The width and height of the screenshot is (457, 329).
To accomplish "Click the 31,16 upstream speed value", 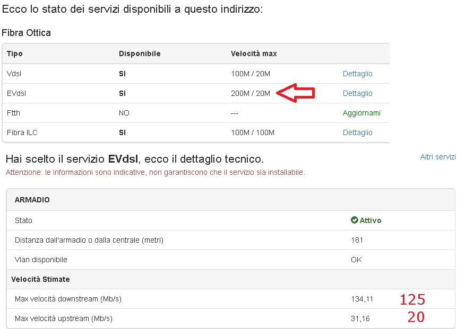I will pyautogui.click(x=359, y=318).
